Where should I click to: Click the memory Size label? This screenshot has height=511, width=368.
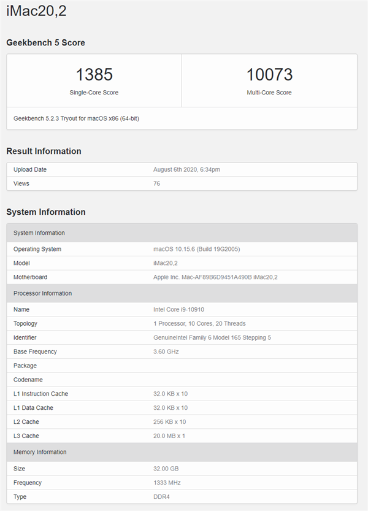click(19, 469)
